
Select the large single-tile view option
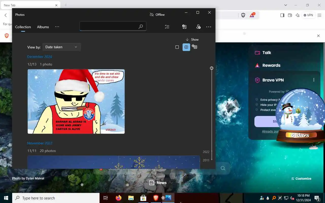(177, 47)
